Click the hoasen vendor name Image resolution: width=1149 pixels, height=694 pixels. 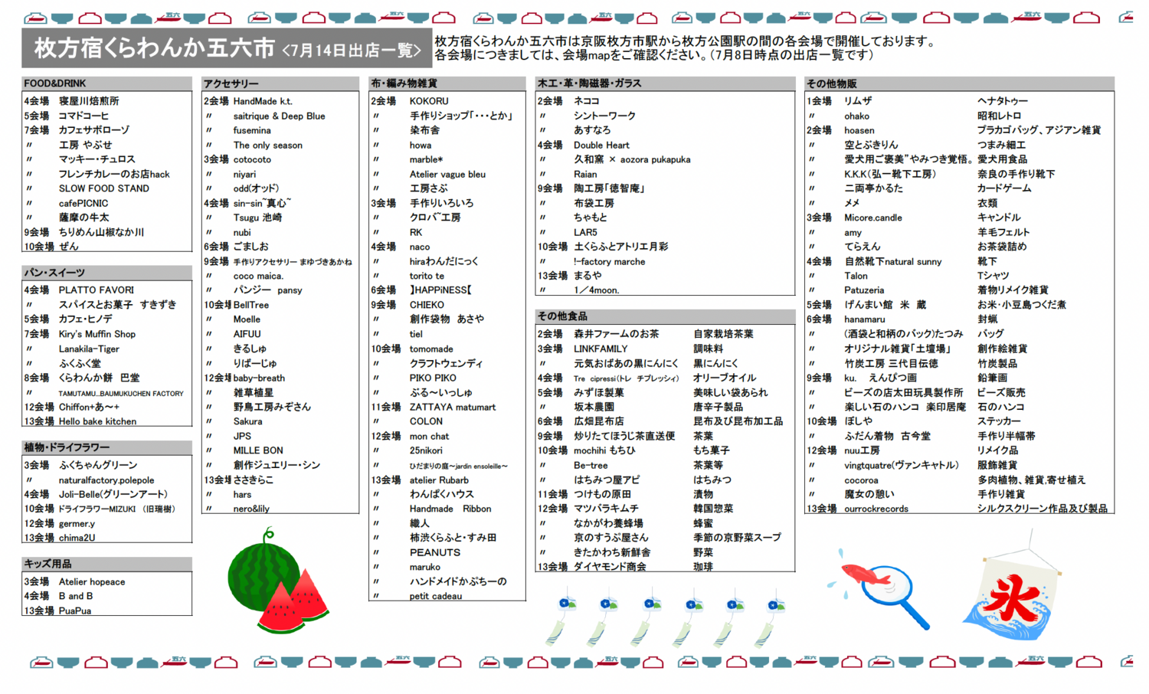(x=859, y=130)
